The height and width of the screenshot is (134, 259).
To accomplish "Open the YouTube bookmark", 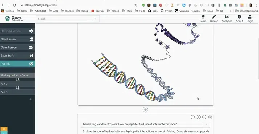I will tap(98, 11).
